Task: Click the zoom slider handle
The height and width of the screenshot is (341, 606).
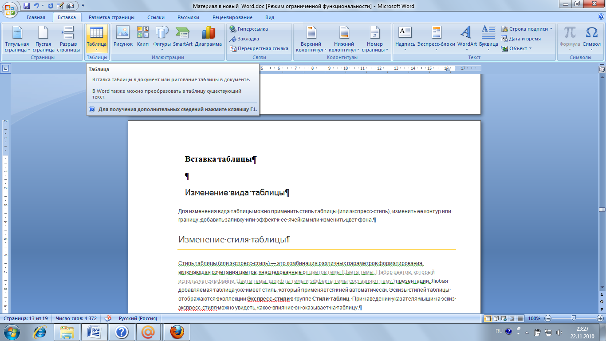Action: click(x=574, y=318)
